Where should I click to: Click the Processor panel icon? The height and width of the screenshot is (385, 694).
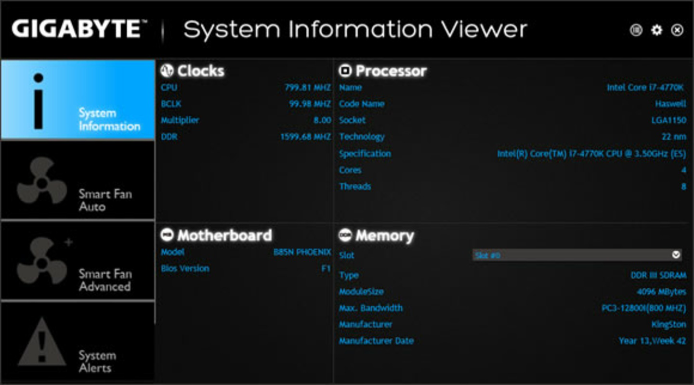click(x=345, y=71)
